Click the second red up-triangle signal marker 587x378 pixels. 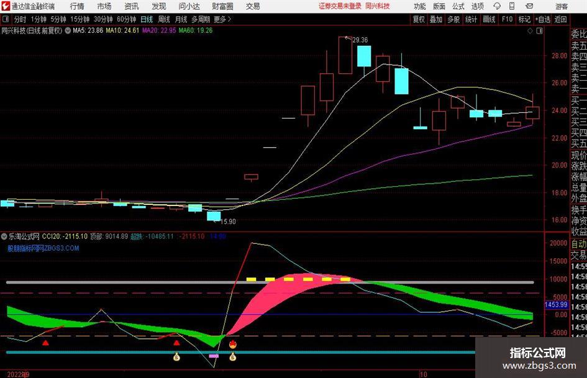tap(176, 343)
